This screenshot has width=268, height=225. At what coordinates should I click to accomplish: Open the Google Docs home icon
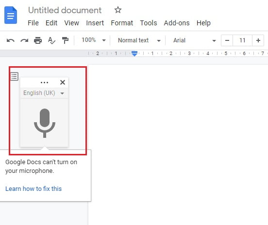pyautogui.click(x=11, y=15)
